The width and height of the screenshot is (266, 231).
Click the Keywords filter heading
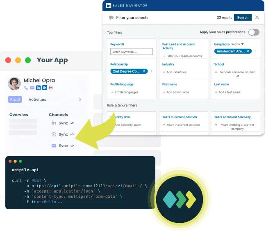click(x=117, y=44)
